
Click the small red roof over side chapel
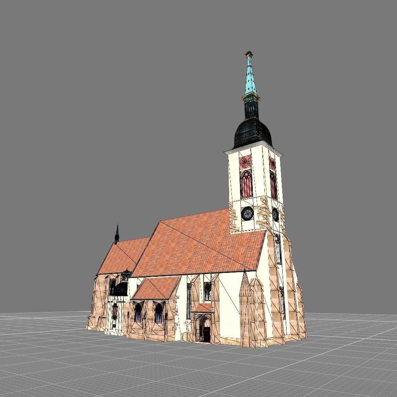[156, 288]
